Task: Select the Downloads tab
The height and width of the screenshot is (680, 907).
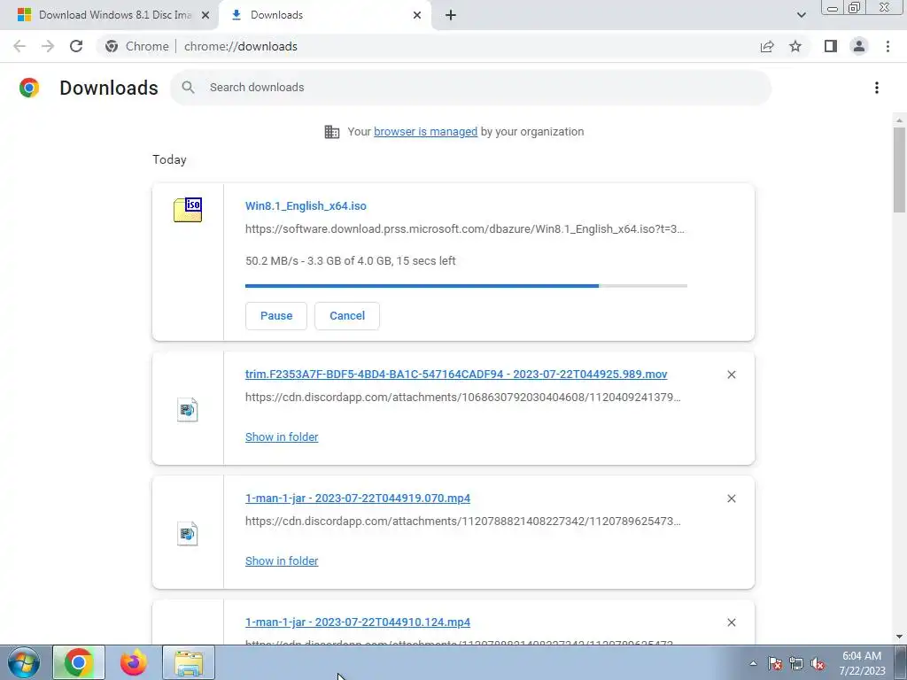Action: (324, 15)
